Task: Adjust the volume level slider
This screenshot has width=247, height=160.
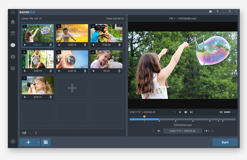Action: coord(230,112)
